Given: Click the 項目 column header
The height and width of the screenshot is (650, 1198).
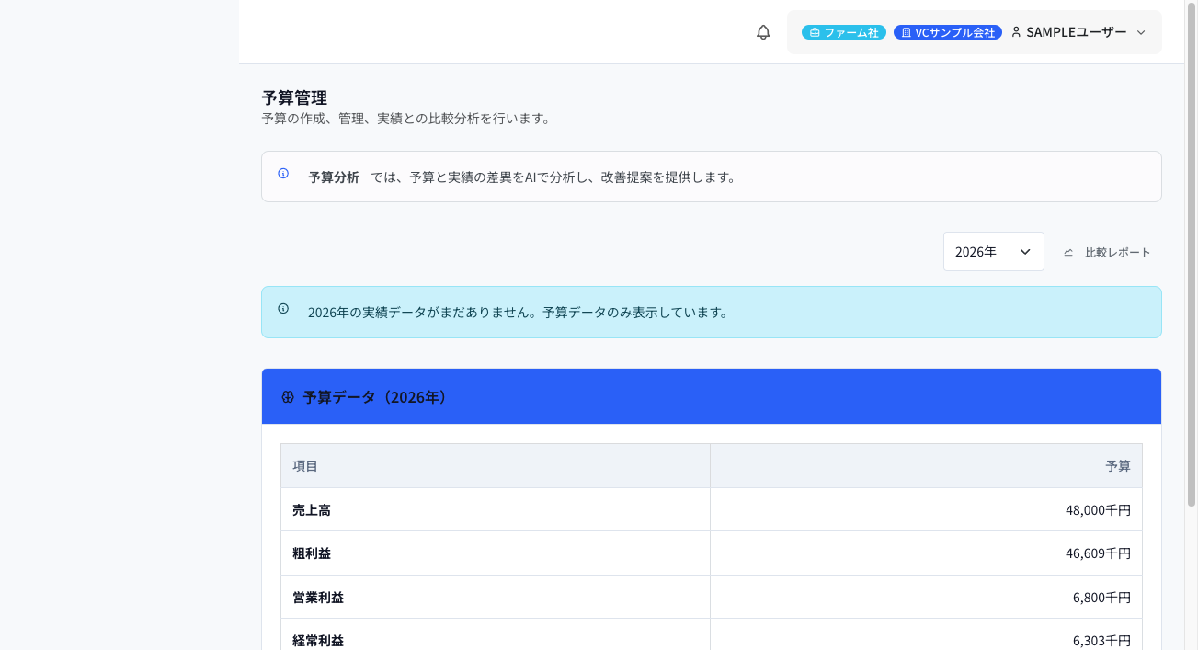Looking at the screenshot, I should 303,465.
